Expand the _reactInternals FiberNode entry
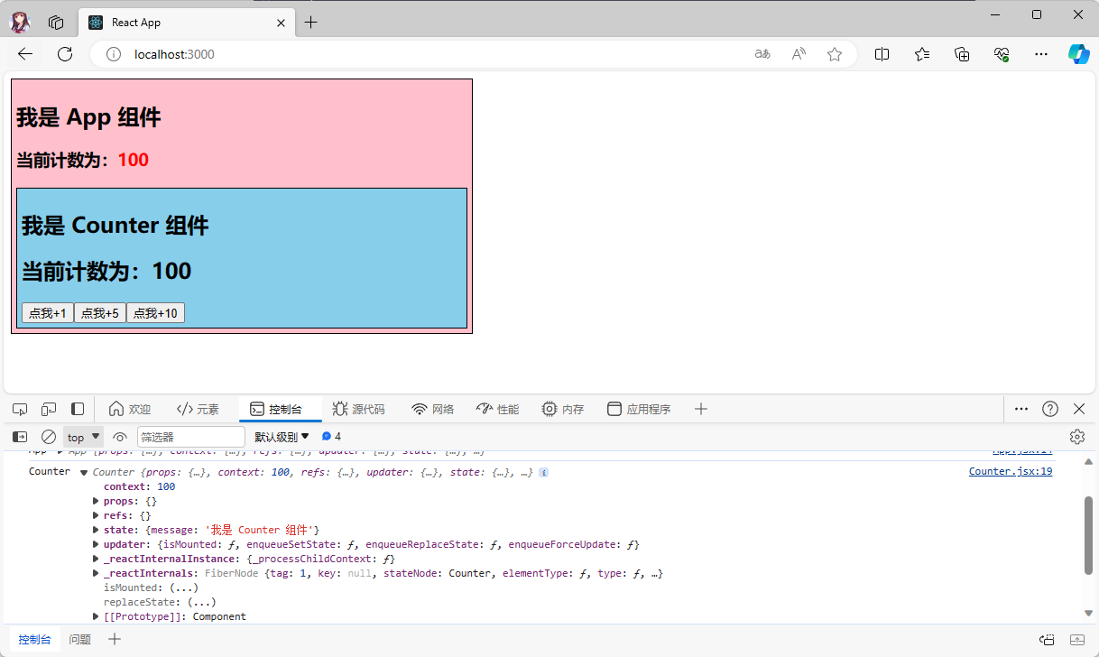This screenshot has width=1099, height=657. [x=97, y=573]
